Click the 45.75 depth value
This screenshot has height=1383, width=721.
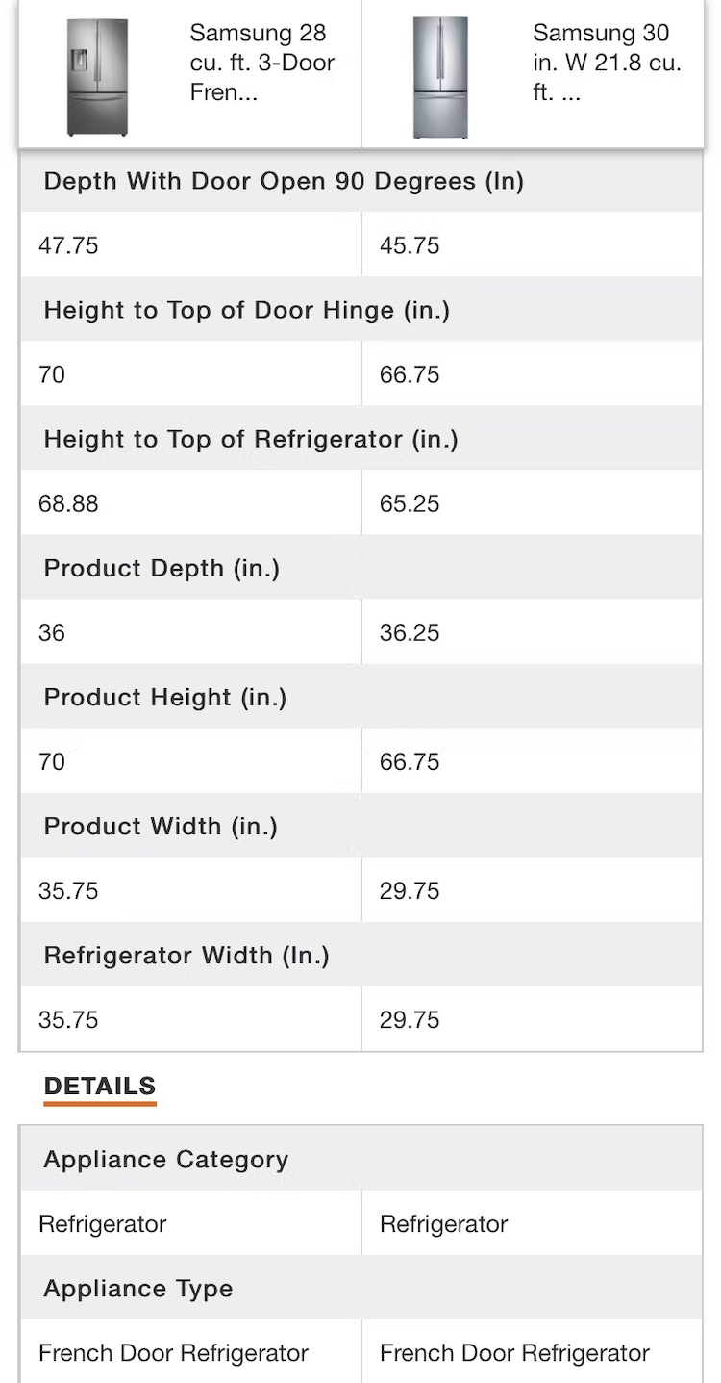point(410,245)
